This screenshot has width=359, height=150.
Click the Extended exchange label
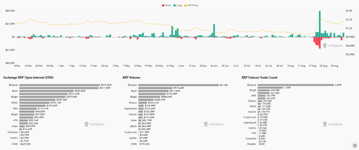pyautogui.click(x=251, y=138)
